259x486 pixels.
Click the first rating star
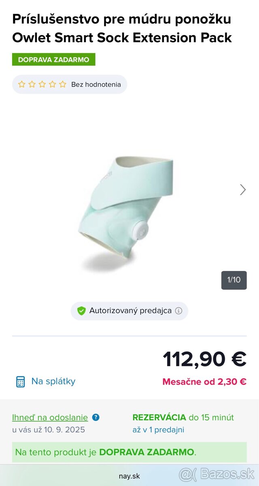tap(22, 84)
